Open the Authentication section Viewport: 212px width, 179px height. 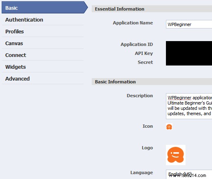tap(43, 20)
